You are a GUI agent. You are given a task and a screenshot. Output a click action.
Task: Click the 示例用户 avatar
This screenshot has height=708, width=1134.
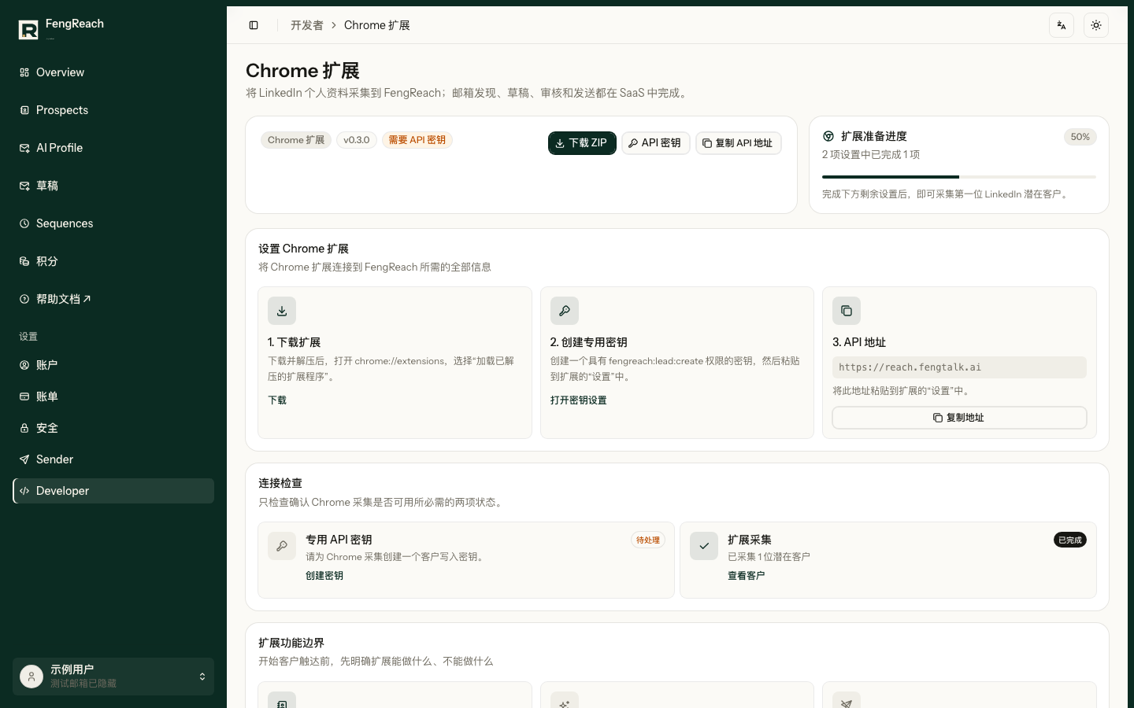point(31,677)
